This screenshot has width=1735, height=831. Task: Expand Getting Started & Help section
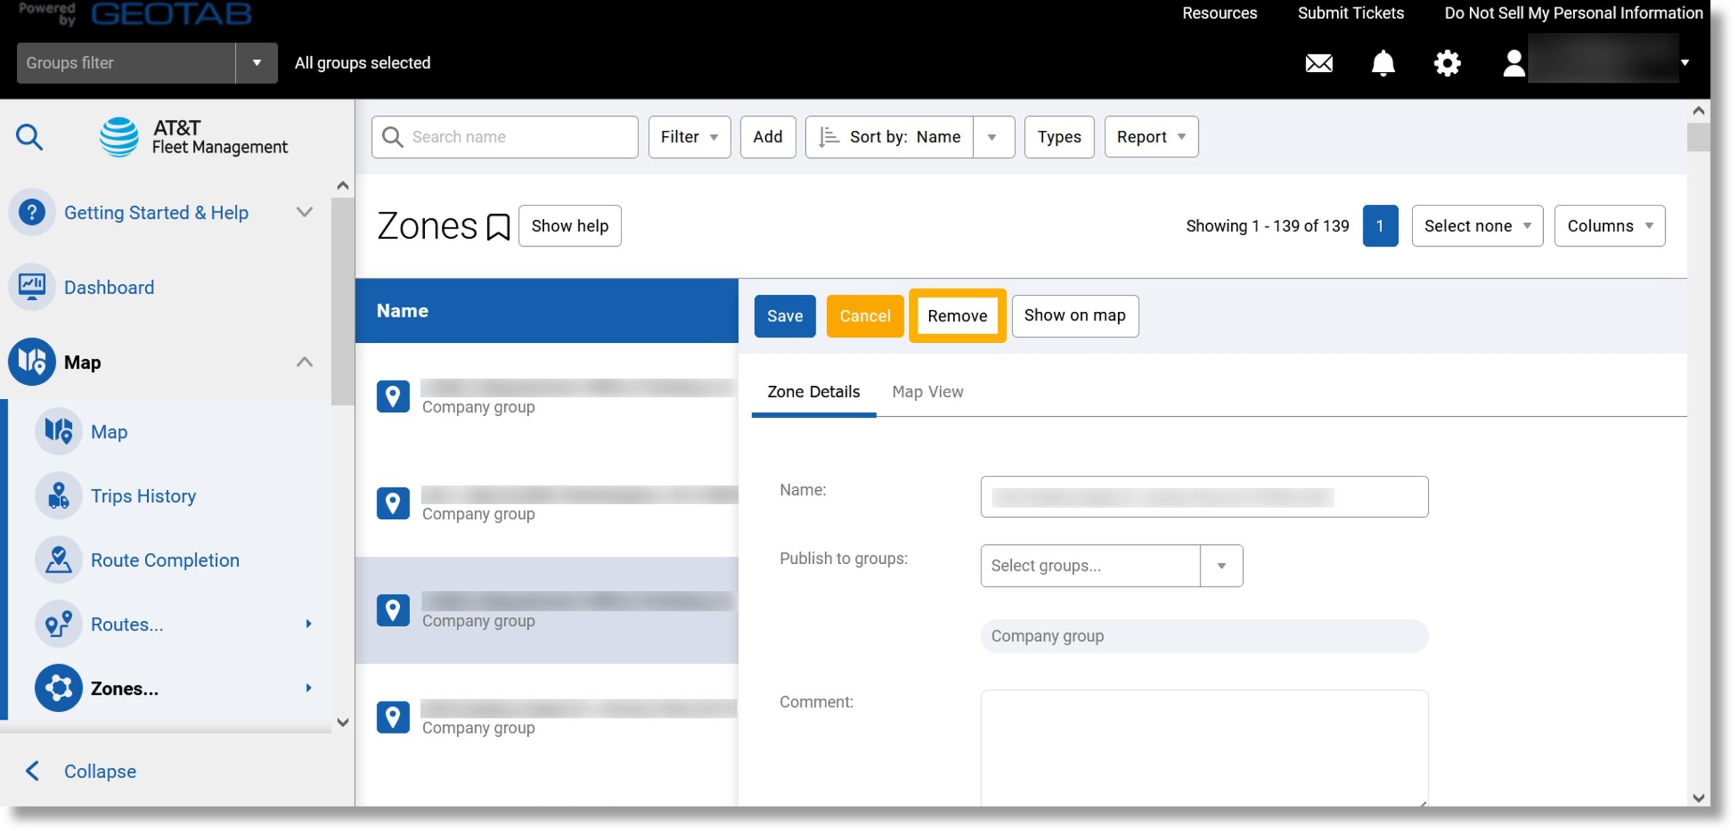[x=304, y=212]
